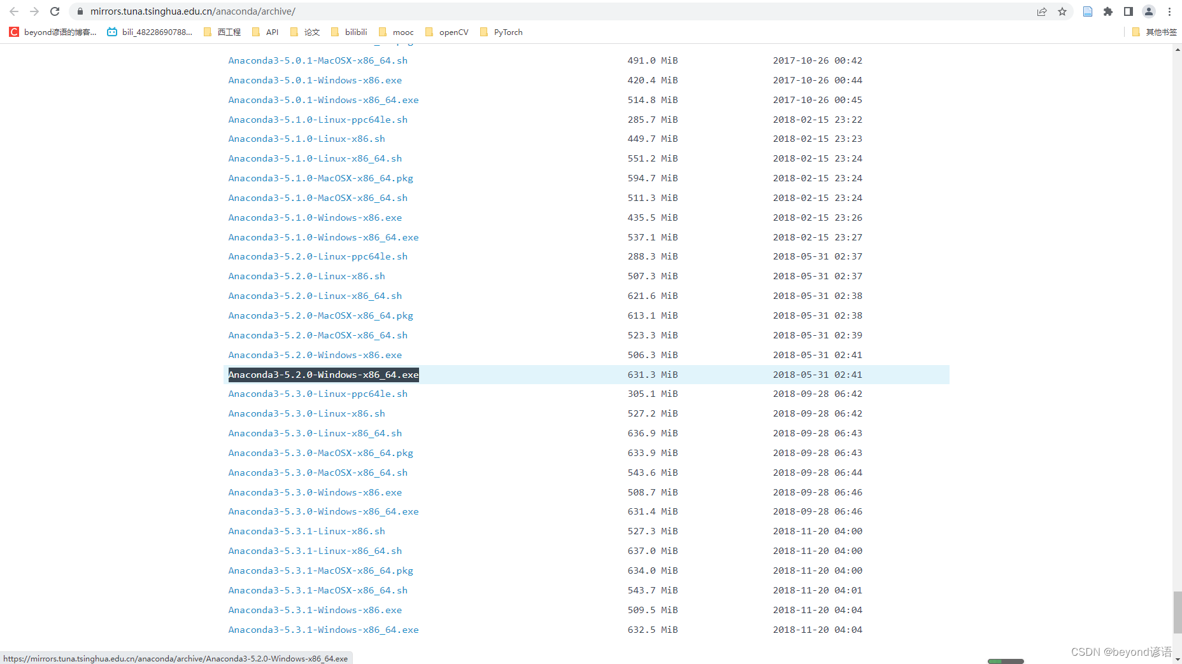Image resolution: width=1182 pixels, height=664 pixels.
Task: Download Anaconda3-5.3.1-Windows-x86_64.exe
Action: (324, 630)
